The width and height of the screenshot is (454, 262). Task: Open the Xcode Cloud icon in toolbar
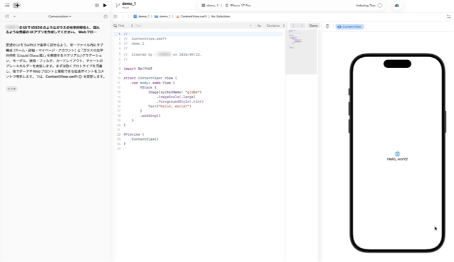(x=397, y=5)
